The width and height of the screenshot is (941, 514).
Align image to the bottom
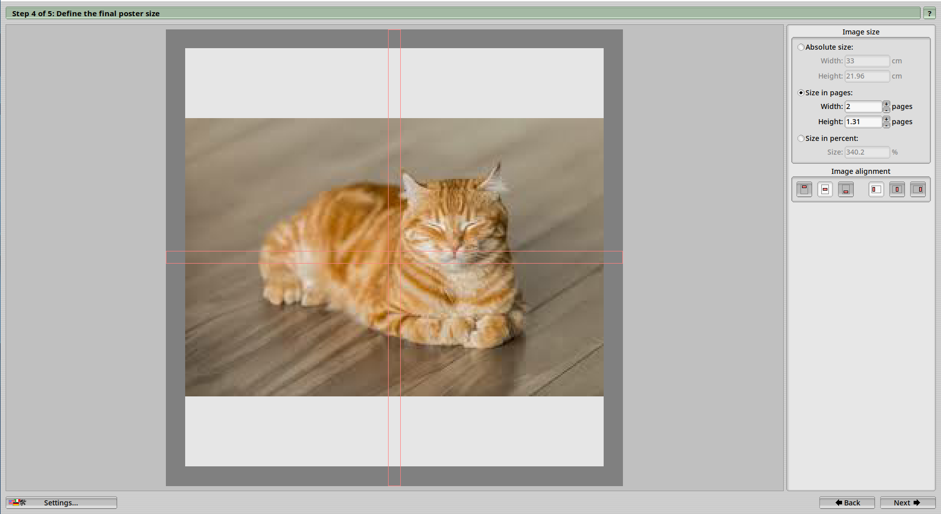click(x=846, y=190)
